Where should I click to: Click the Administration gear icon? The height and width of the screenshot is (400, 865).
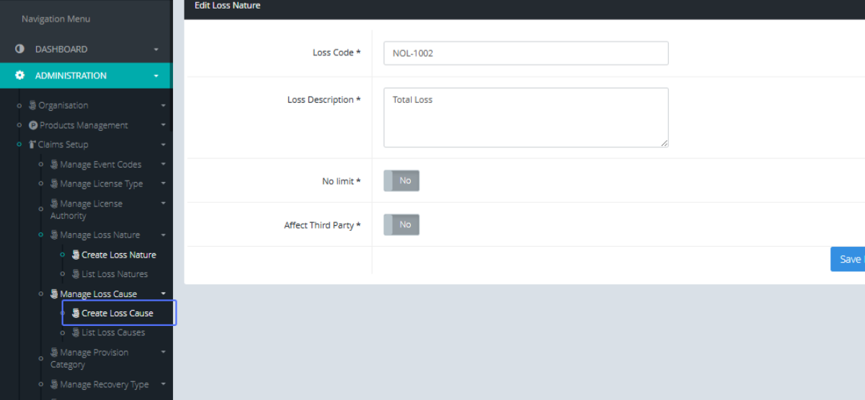[19, 76]
